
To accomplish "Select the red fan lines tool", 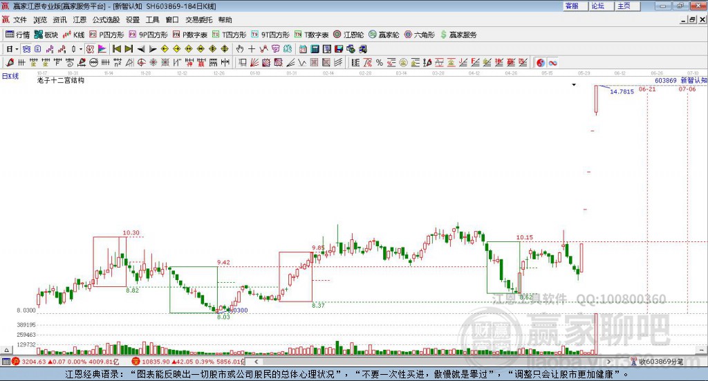I will pyautogui.click(x=254, y=63).
